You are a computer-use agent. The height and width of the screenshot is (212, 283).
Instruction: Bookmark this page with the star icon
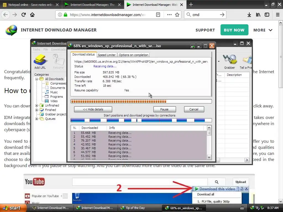click(177, 15)
